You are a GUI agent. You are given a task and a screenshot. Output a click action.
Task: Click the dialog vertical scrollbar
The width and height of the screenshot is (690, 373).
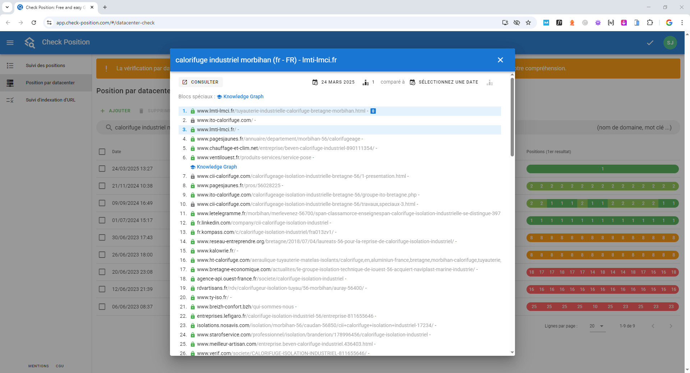coord(512,117)
